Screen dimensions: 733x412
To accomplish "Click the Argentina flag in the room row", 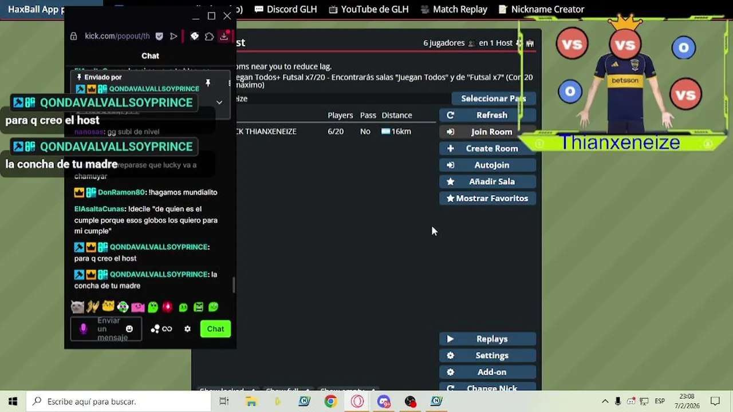I will 385,131.
